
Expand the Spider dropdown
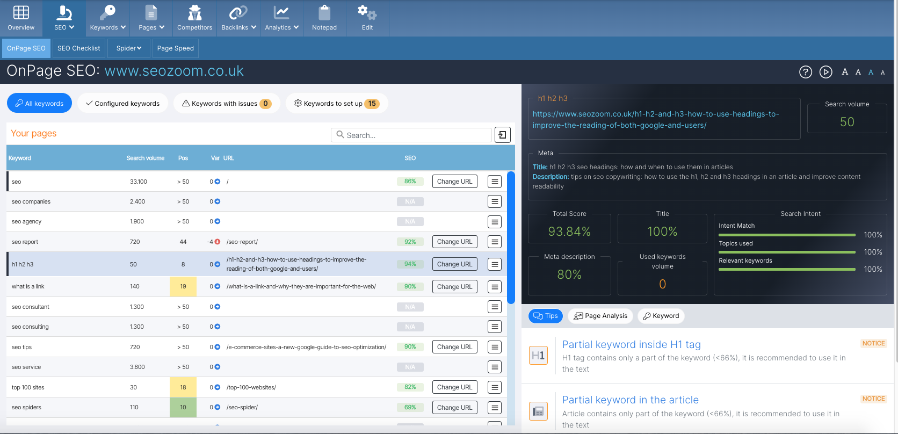click(x=129, y=48)
